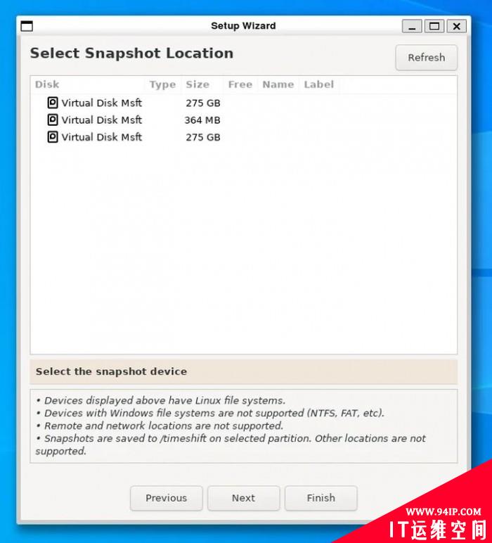Select first Virtual Disk Msft row
This screenshot has height=543, width=492.
244,103
